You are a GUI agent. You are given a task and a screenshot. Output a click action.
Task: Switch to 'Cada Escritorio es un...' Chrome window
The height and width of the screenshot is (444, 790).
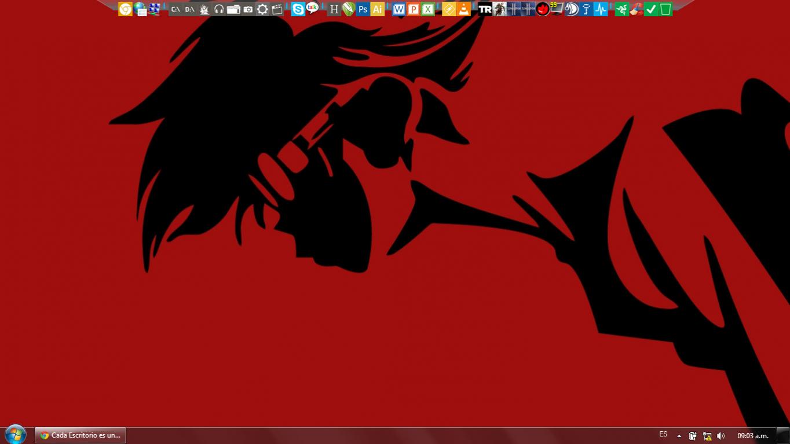click(x=81, y=435)
